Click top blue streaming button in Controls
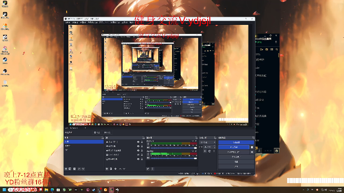Screen dimensions: 344x193 coord(236,142)
